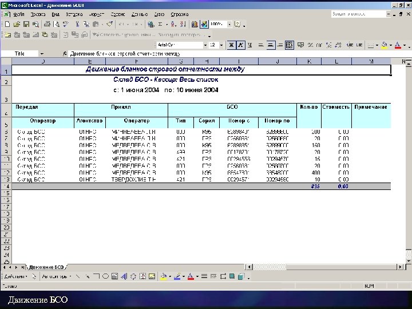The width and height of the screenshot is (412, 309).
Task: Select the Движение БСО sheet tab
Action: [47, 267]
